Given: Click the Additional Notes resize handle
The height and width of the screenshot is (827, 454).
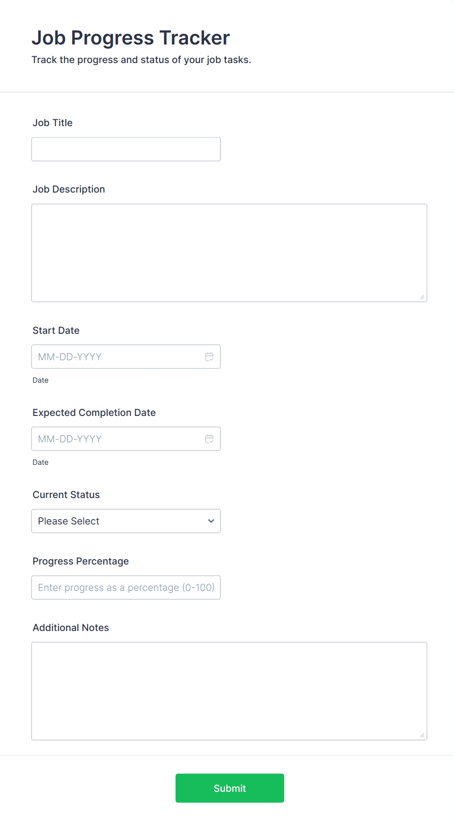Looking at the screenshot, I should tap(422, 735).
